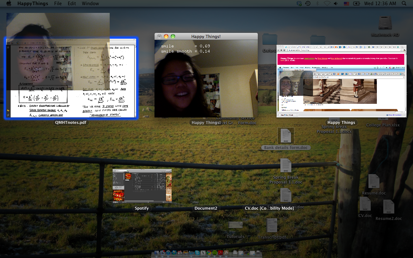
Task: Open the Time Machine menu bar icon
Action: pyautogui.click(x=308, y=4)
